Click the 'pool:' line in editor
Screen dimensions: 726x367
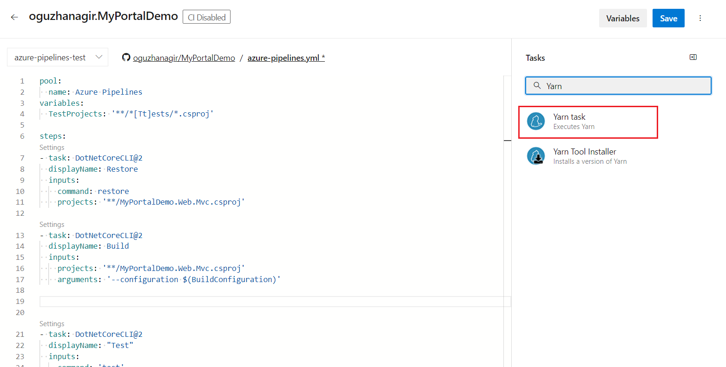[50, 81]
